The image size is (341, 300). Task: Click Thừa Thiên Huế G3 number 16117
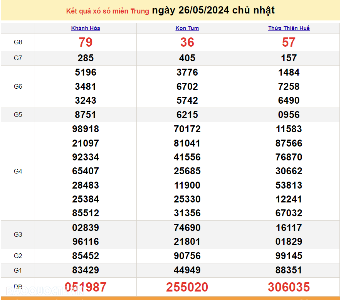pyautogui.click(x=289, y=228)
